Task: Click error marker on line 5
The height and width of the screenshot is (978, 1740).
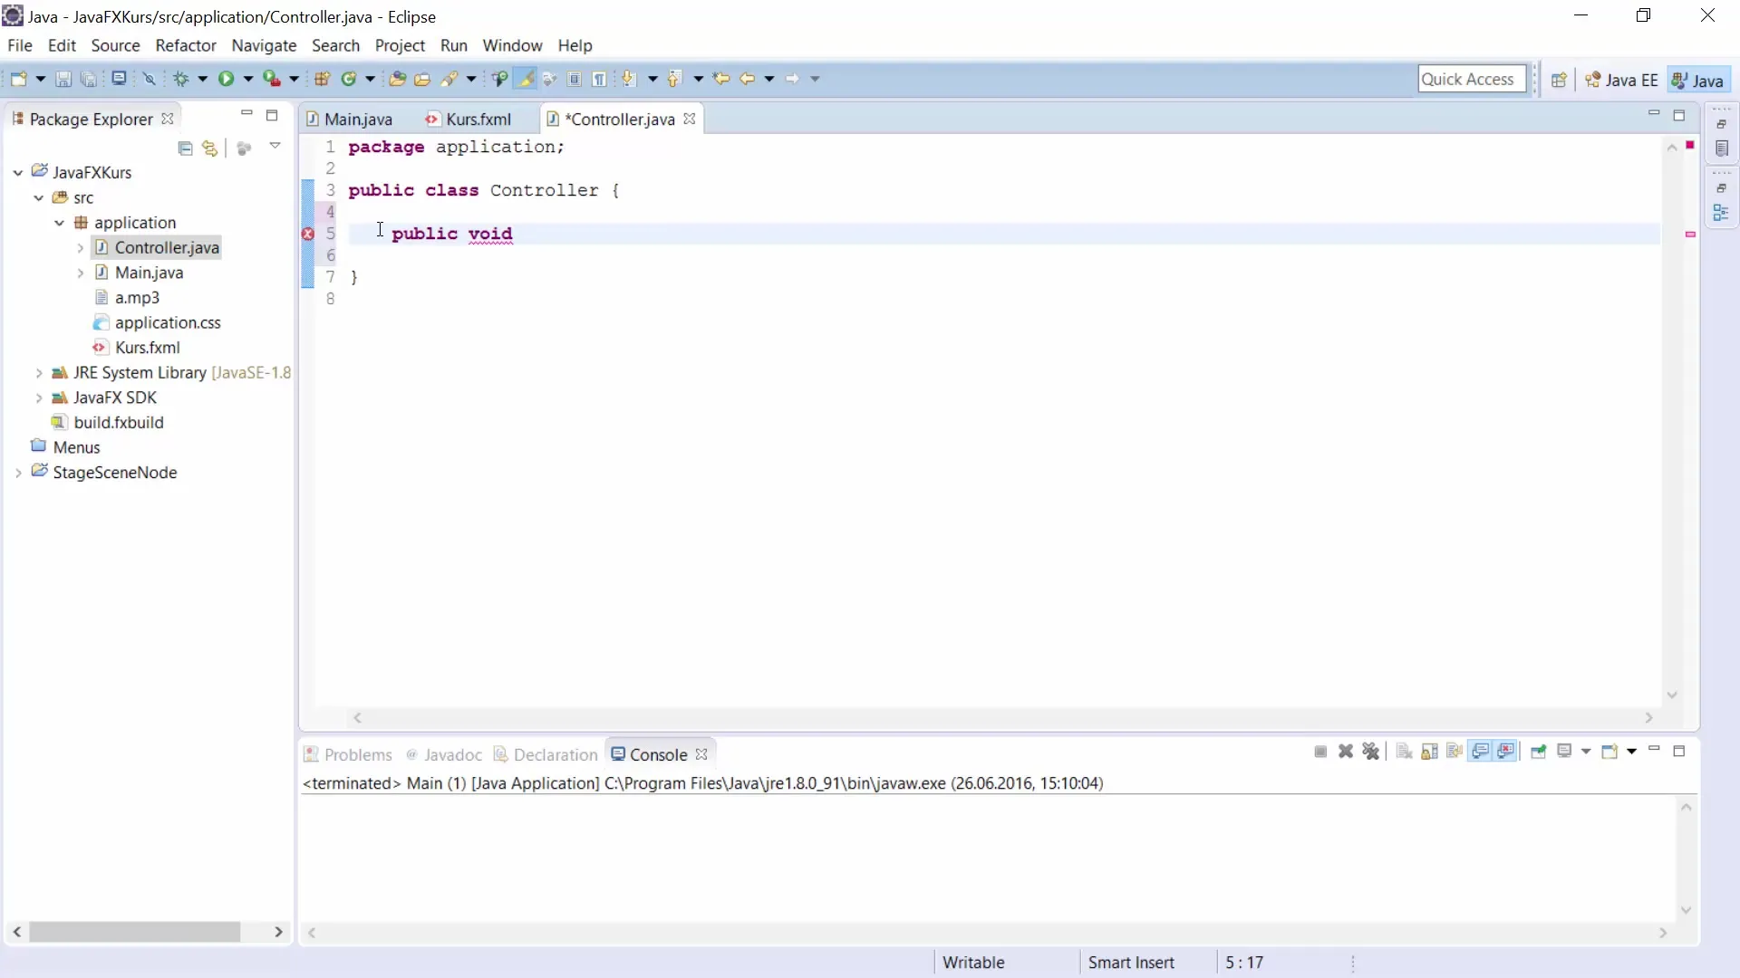Action: click(308, 234)
